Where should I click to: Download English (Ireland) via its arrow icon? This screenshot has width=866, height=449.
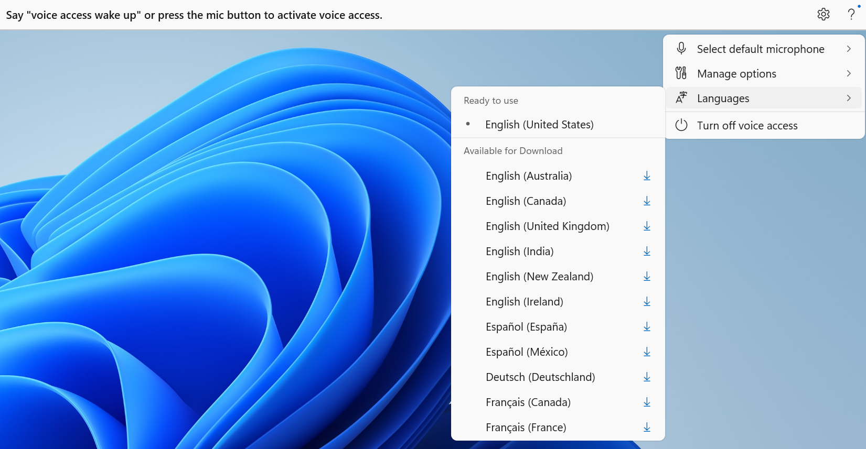pyautogui.click(x=647, y=302)
